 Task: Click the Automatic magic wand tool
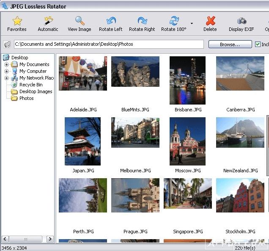[48, 21]
